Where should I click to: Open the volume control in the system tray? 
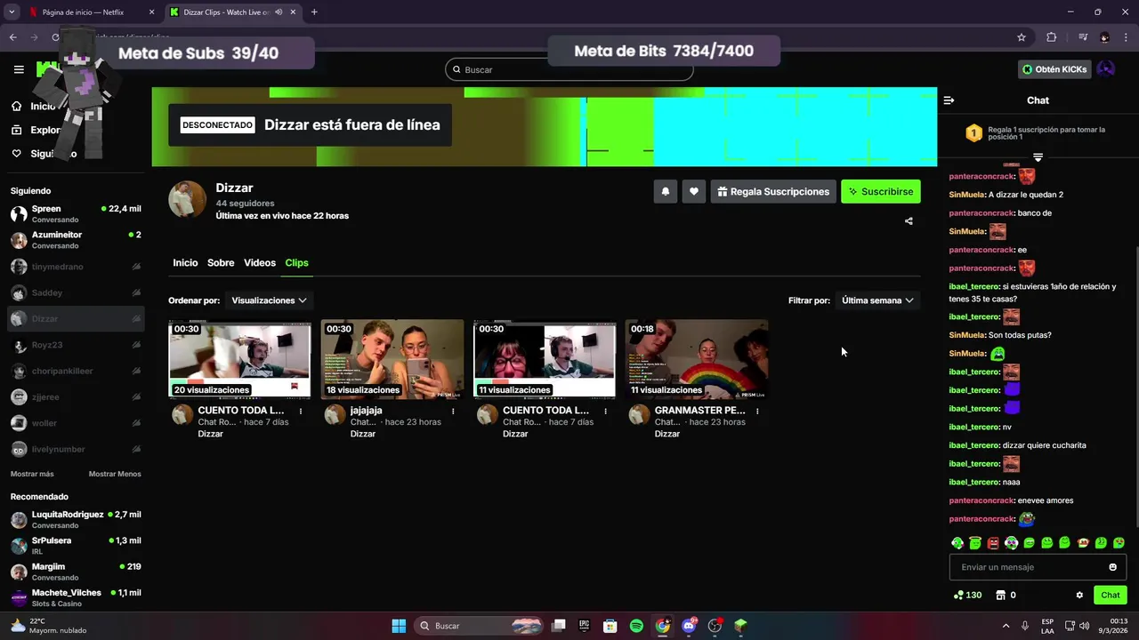[x=1085, y=626]
